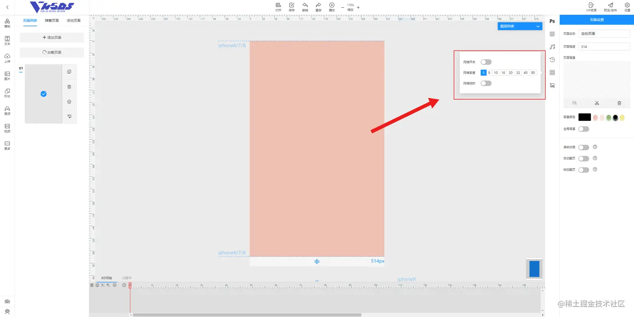The height and width of the screenshot is (317, 634).
Task: Click the hatched texture icon below Ps
Action: [552, 34]
